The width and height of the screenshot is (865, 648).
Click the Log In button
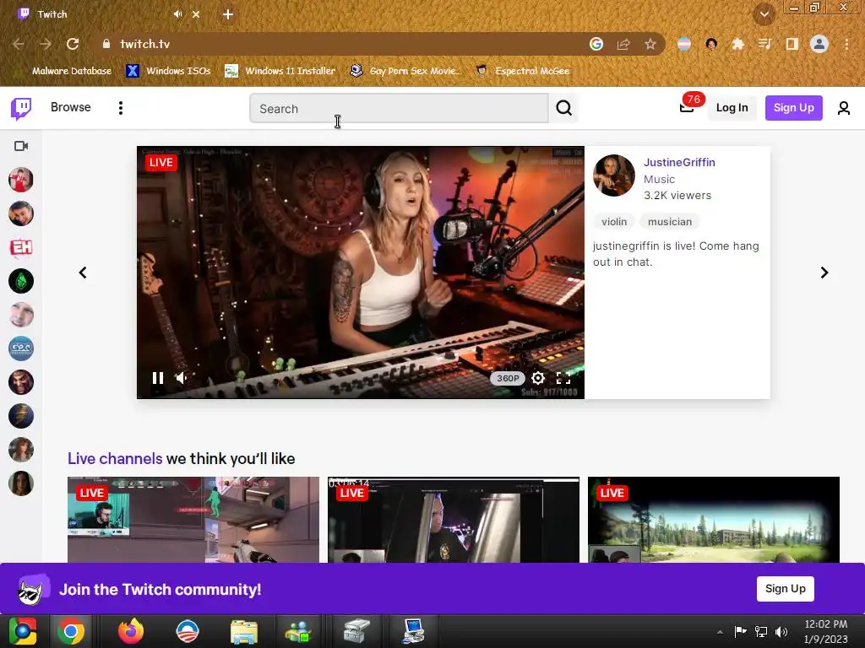732,108
